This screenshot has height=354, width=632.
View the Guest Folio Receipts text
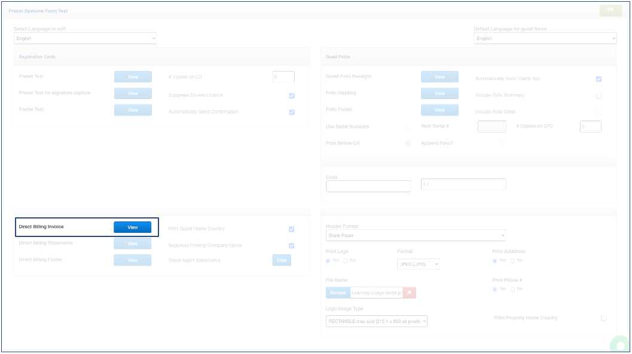click(439, 77)
